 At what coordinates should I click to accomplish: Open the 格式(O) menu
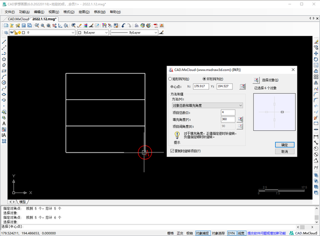pos(69,12)
